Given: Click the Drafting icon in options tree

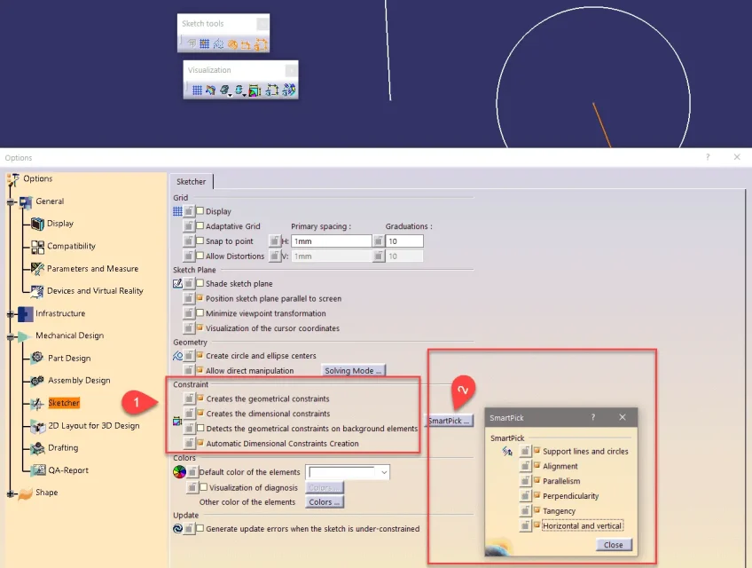Looking at the screenshot, I should [37, 447].
